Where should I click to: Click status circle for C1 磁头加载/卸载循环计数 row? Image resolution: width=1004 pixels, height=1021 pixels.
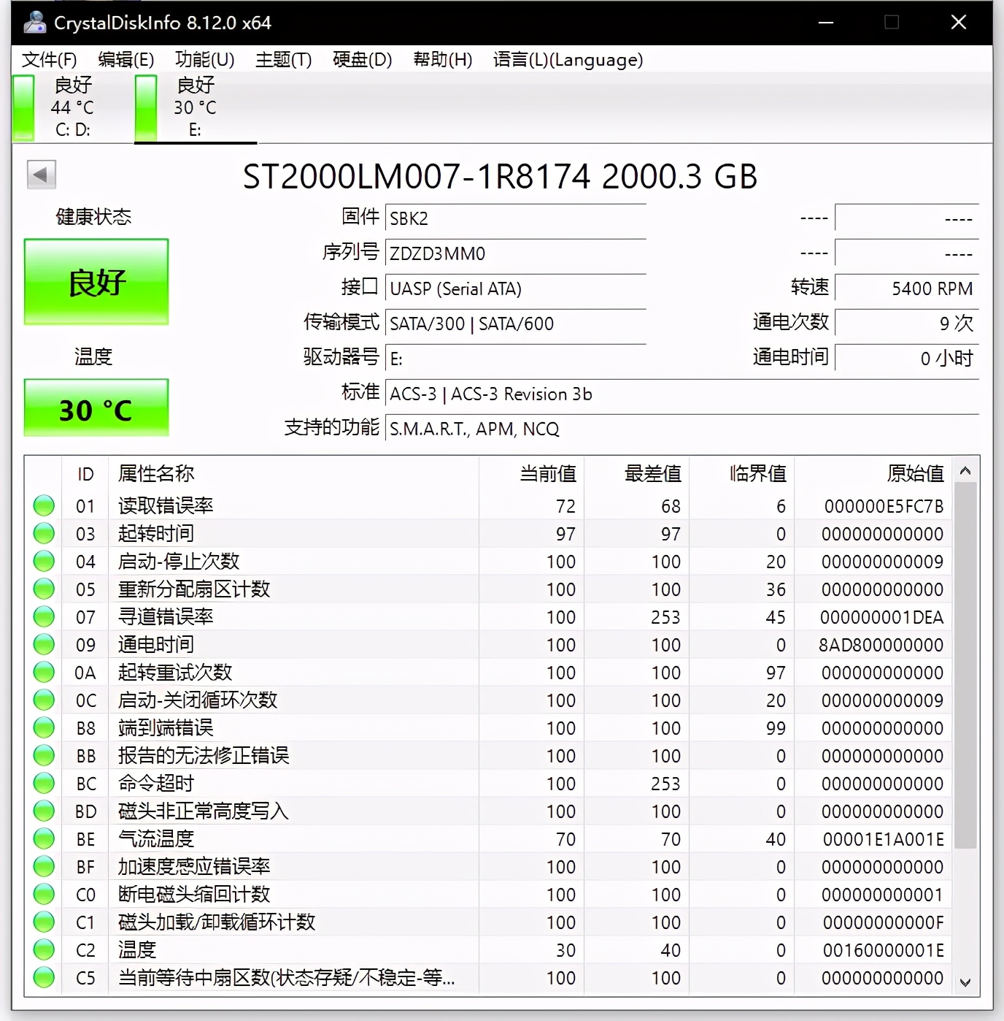pos(44,922)
